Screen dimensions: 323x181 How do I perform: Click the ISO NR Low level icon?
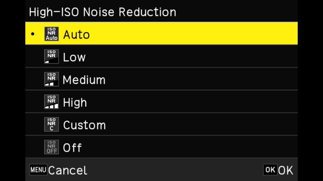coord(51,57)
